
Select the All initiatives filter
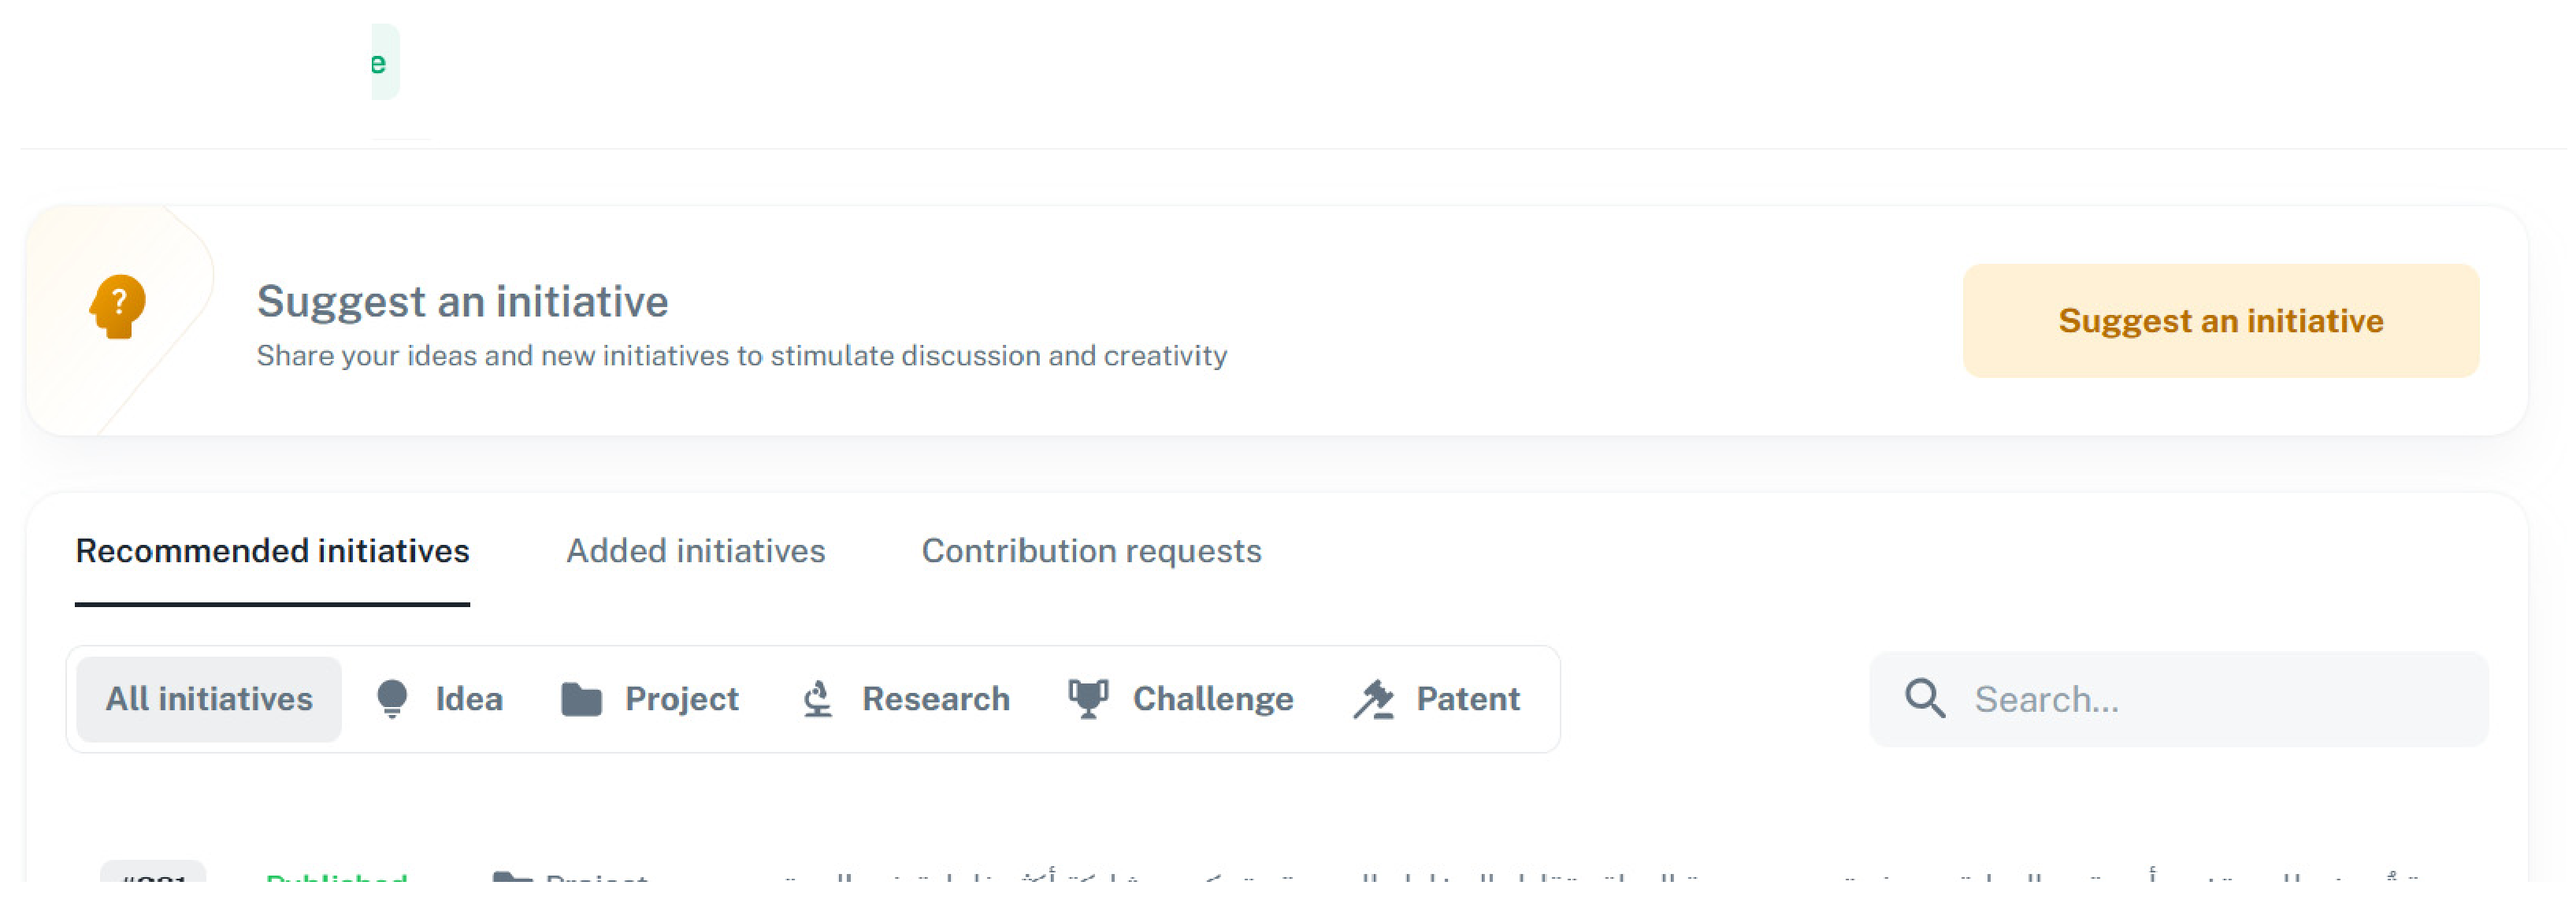[x=209, y=699]
